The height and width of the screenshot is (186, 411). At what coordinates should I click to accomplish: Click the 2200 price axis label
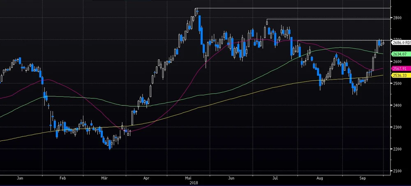pyautogui.click(x=397, y=149)
